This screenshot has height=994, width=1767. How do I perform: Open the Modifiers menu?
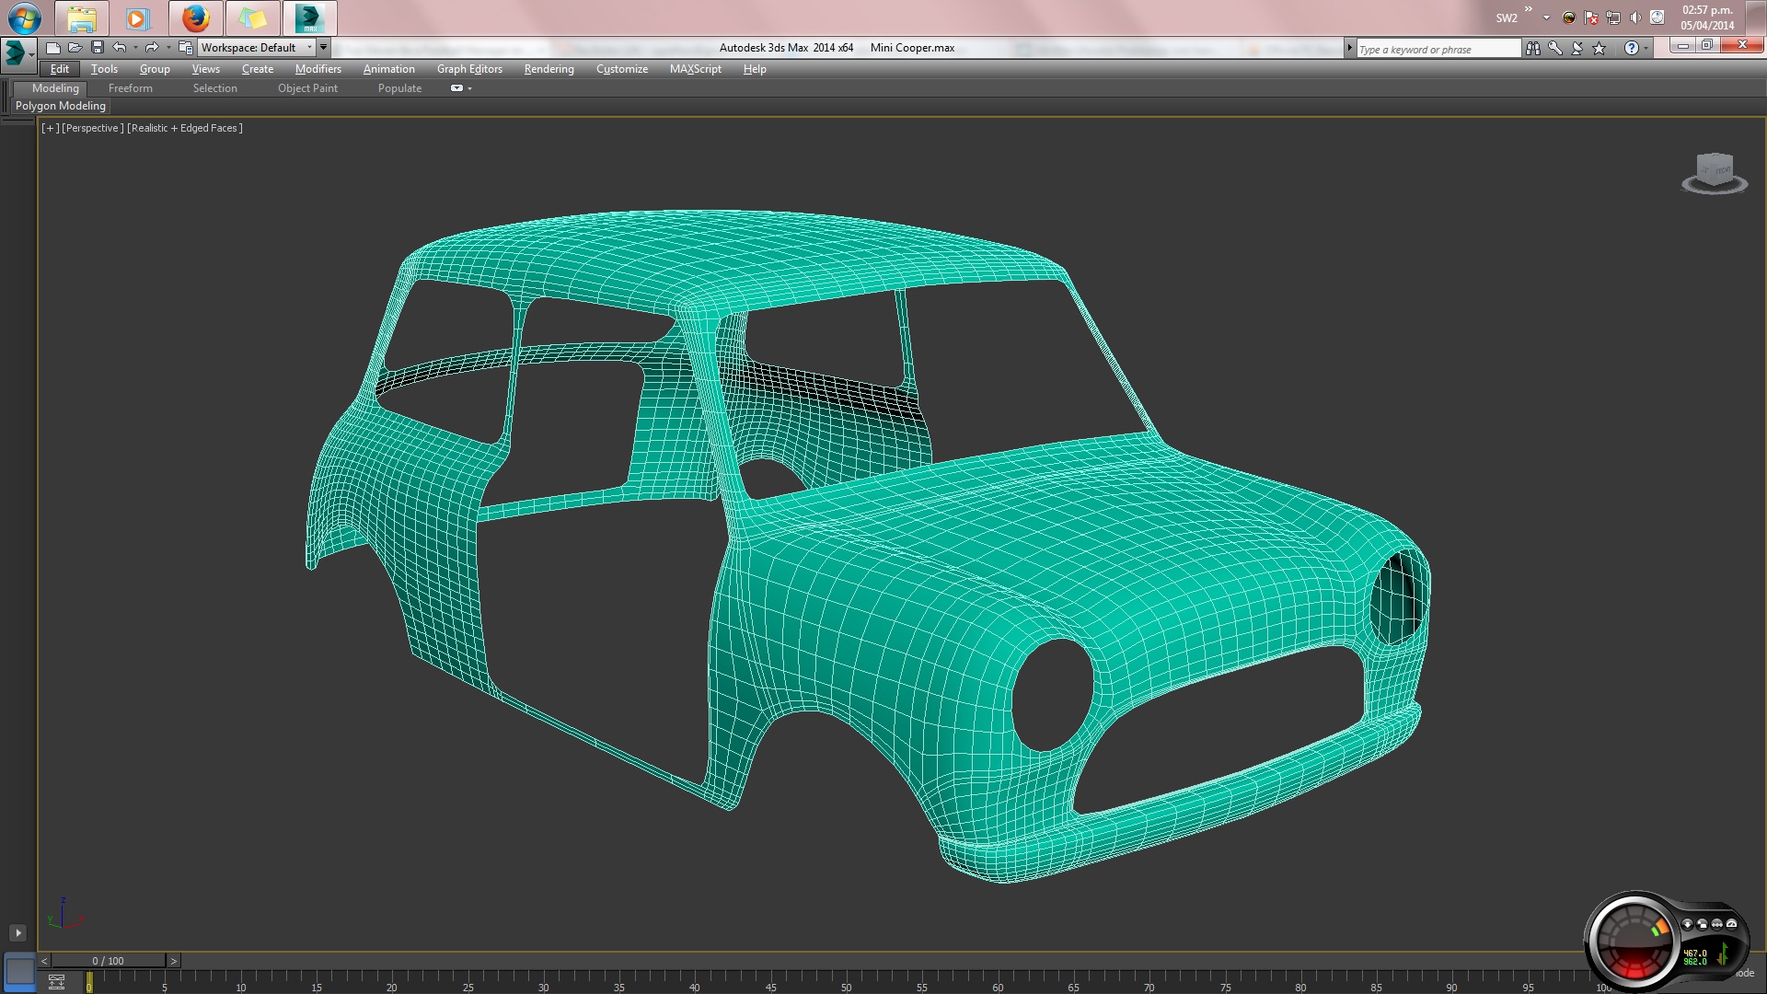(x=318, y=69)
